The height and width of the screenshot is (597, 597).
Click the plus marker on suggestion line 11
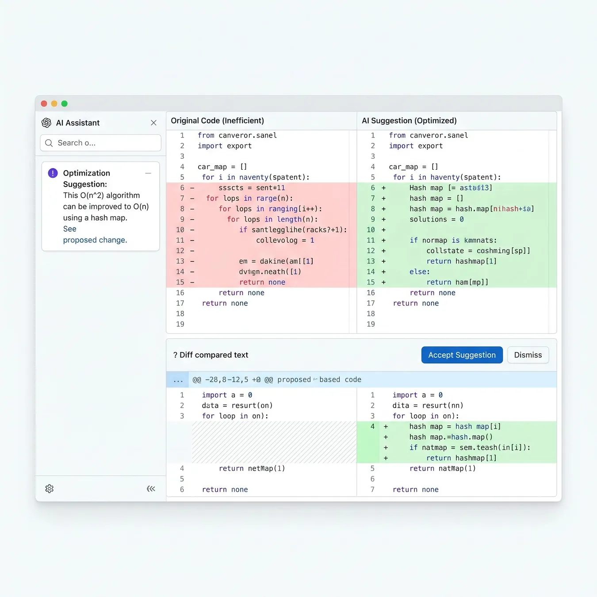pos(383,241)
